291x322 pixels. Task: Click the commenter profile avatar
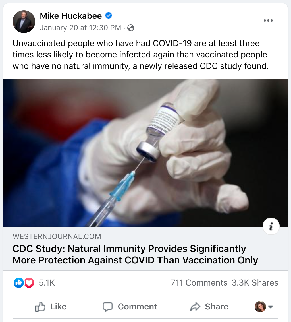tap(260, 307)
